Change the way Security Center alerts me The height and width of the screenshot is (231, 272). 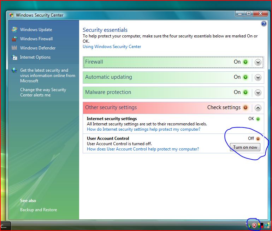[x=43, y=92]
